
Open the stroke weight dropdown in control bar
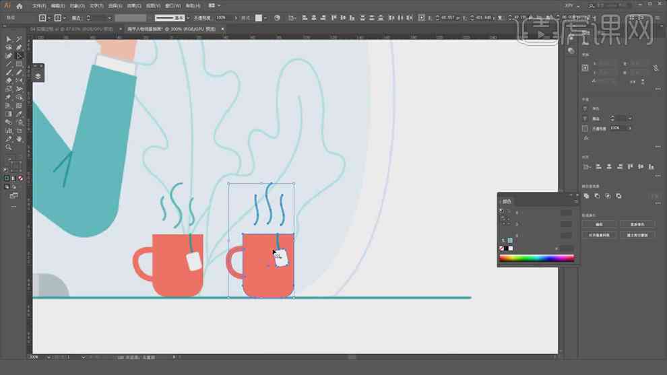tap(109, 18)
